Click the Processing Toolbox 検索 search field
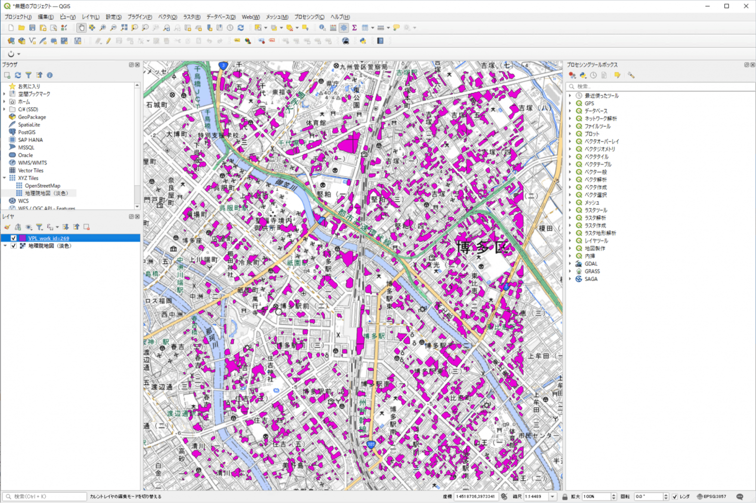756x503 pixels. tap(660, 87)
